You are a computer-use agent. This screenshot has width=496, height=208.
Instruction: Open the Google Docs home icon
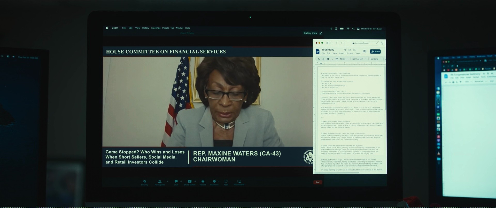[318, 51]
